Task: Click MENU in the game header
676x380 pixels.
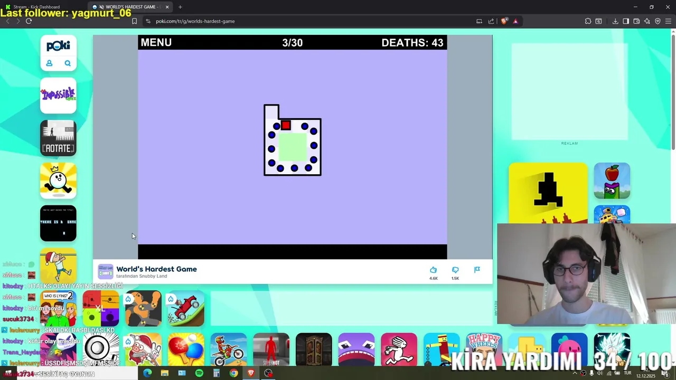Action: [x=156, y=43]
